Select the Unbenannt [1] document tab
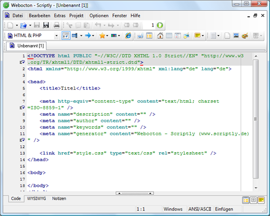270x216 pixels. [x=26, y=46]
